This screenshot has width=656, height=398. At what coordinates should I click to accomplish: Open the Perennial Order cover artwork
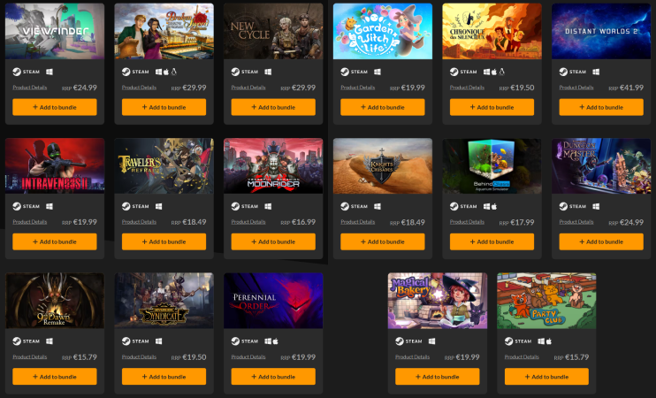coord(273,301)
